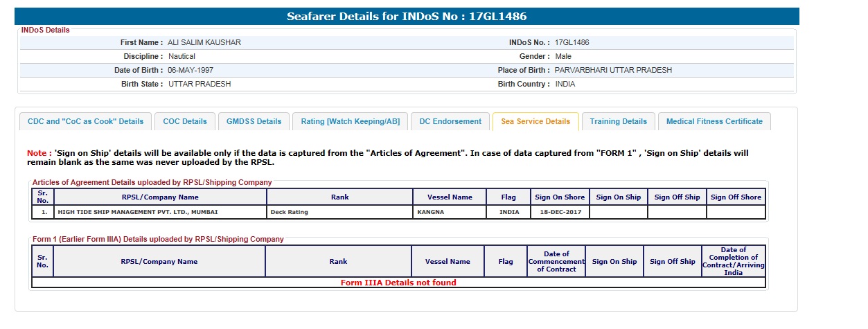Screen dimensions: 868x329
Task: Switch to the Medical Fitness Certificate tab
Action: tap(714, 121)
